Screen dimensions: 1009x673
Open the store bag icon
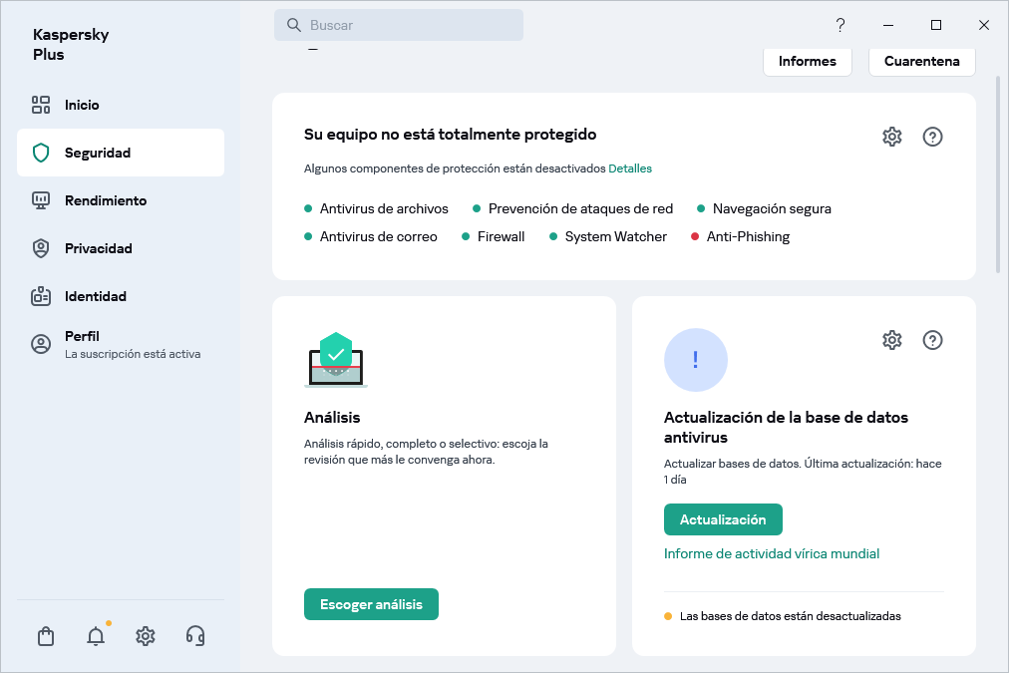click(x=45, y=635)
